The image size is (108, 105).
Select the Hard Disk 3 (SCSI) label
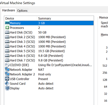tap(22, 42)
